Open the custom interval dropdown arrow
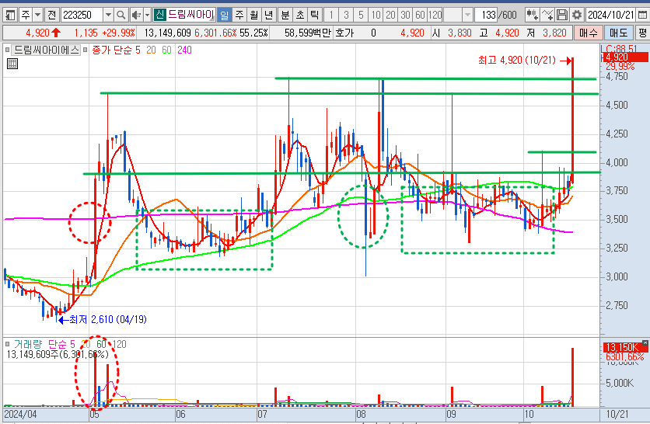 (467, 16)
